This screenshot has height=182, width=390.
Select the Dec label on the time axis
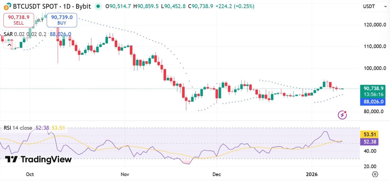(x=217, y=174)
